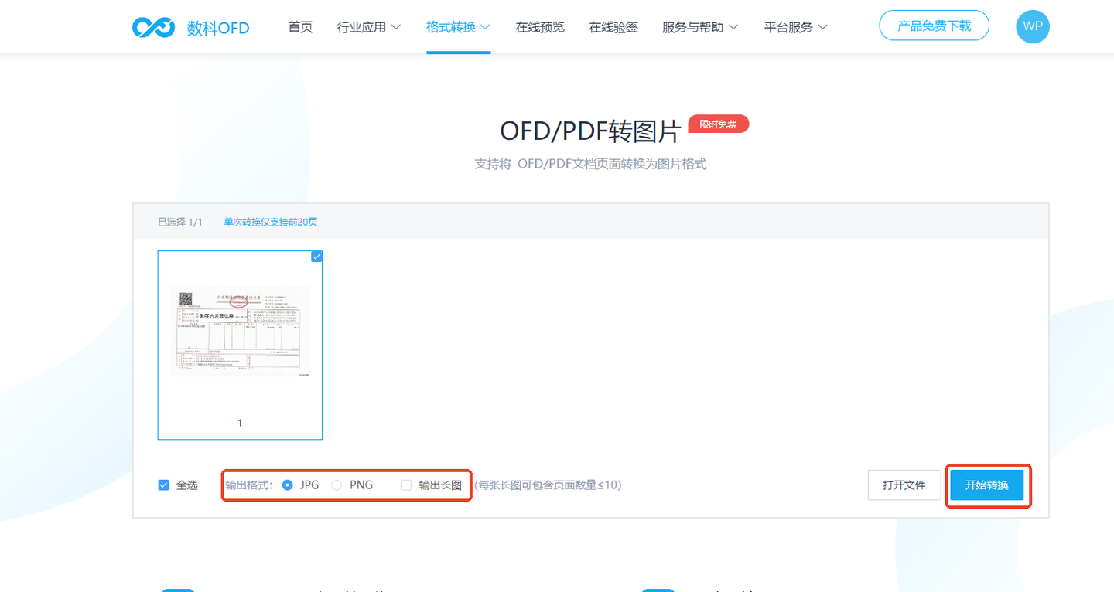Click the 单次转换仅支持前20页 link
1114x592 pixels.
pyautogui.click(x=269, y=221)
